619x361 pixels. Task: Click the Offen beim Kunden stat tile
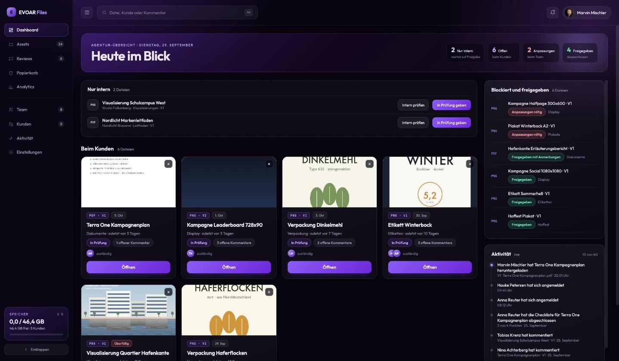click(503, 53)
